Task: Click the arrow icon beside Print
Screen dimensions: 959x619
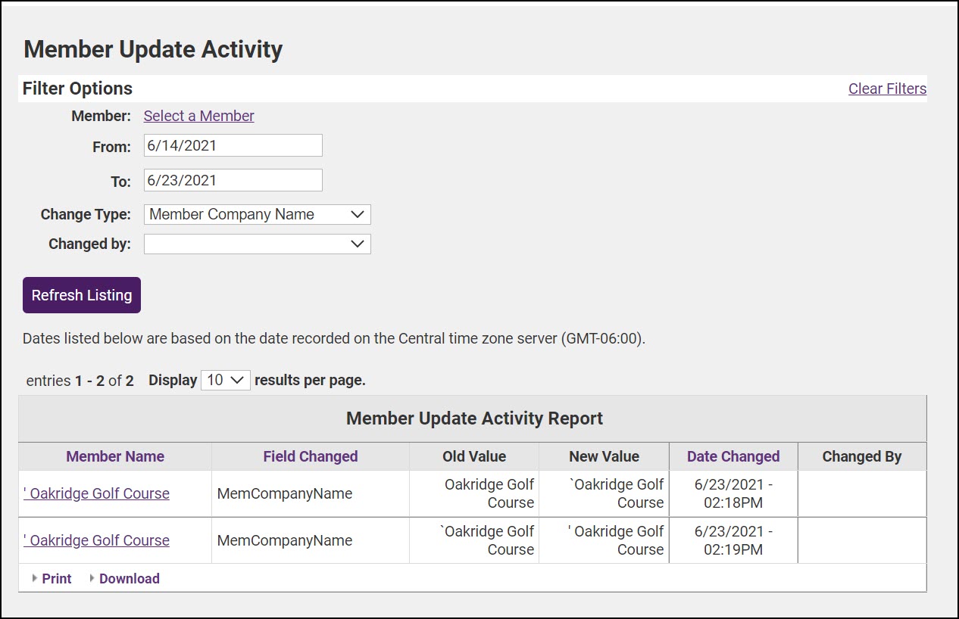Action: tap(35, 578)
